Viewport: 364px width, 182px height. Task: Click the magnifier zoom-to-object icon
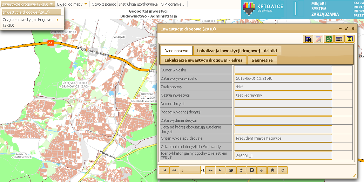(x=252, y=170)
